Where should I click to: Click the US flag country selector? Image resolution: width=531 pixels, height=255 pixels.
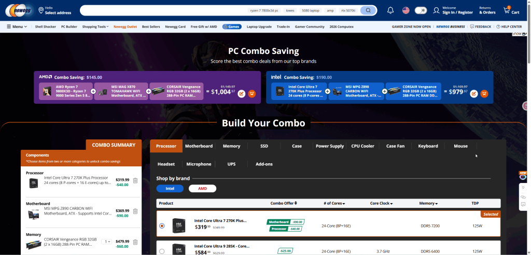click(406, 10)
